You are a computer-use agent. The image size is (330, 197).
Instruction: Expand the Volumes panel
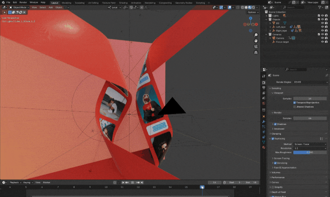pyautogui.click(x=276, y=172)
